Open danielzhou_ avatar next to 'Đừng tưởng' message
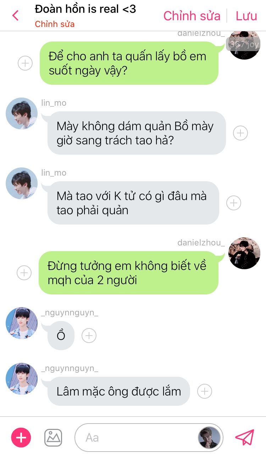This screenshot has height=459, width=266. [244, 253]
